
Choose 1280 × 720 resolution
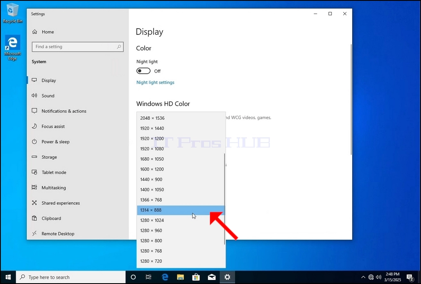coord(181,261)
